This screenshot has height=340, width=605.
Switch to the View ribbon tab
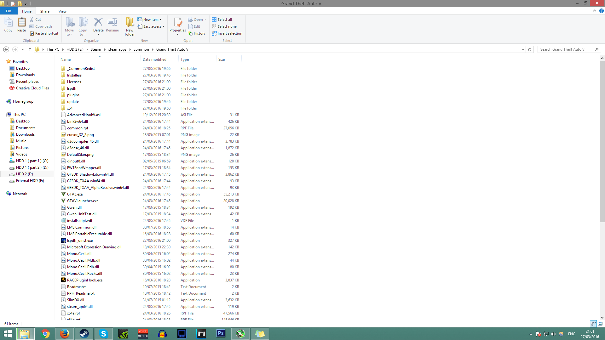pyautogui.click(x=62, y=11)
